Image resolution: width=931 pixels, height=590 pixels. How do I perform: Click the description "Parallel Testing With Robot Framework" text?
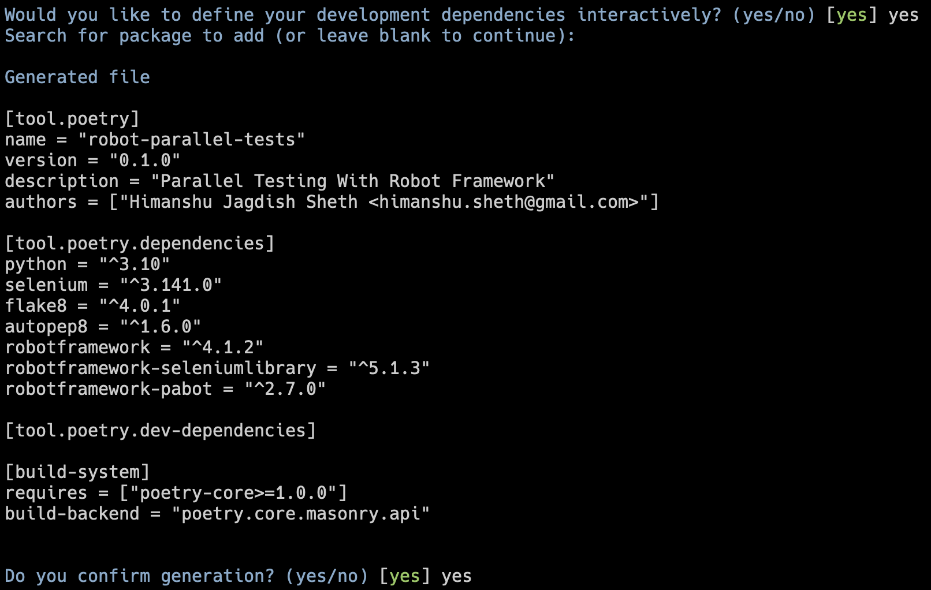[x=352, y=181]
